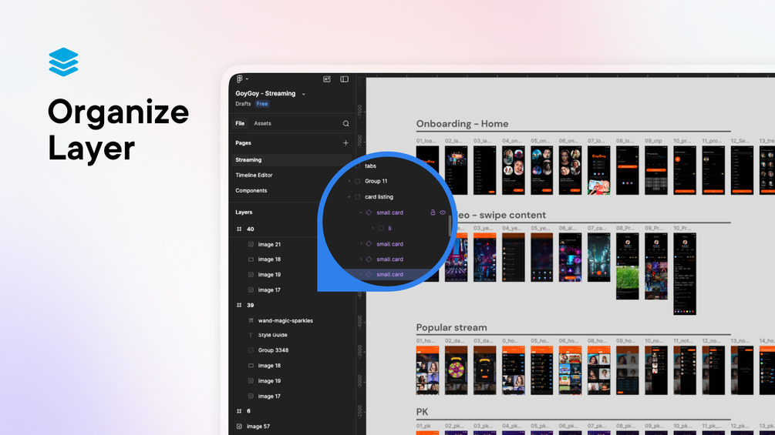Viewport: 775px width, 435px height.
Task: Toggle lock on the first small card
Action: [433, 212]
